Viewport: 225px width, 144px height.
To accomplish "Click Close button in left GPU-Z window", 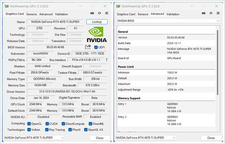I will click(99, 138).
